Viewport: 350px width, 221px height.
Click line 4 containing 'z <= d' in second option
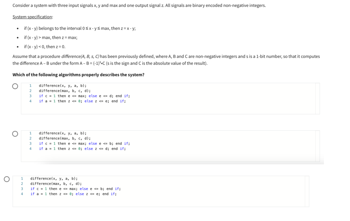click(x=82, y=148)
